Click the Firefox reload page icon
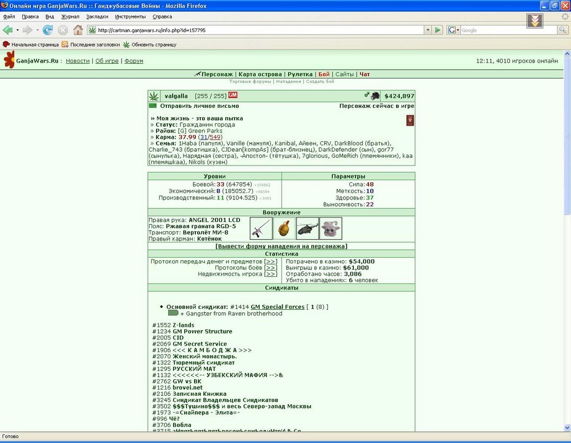The image size is (571, 443). coord(48,30)
